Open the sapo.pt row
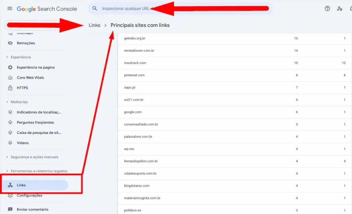 tap(235, 87)
